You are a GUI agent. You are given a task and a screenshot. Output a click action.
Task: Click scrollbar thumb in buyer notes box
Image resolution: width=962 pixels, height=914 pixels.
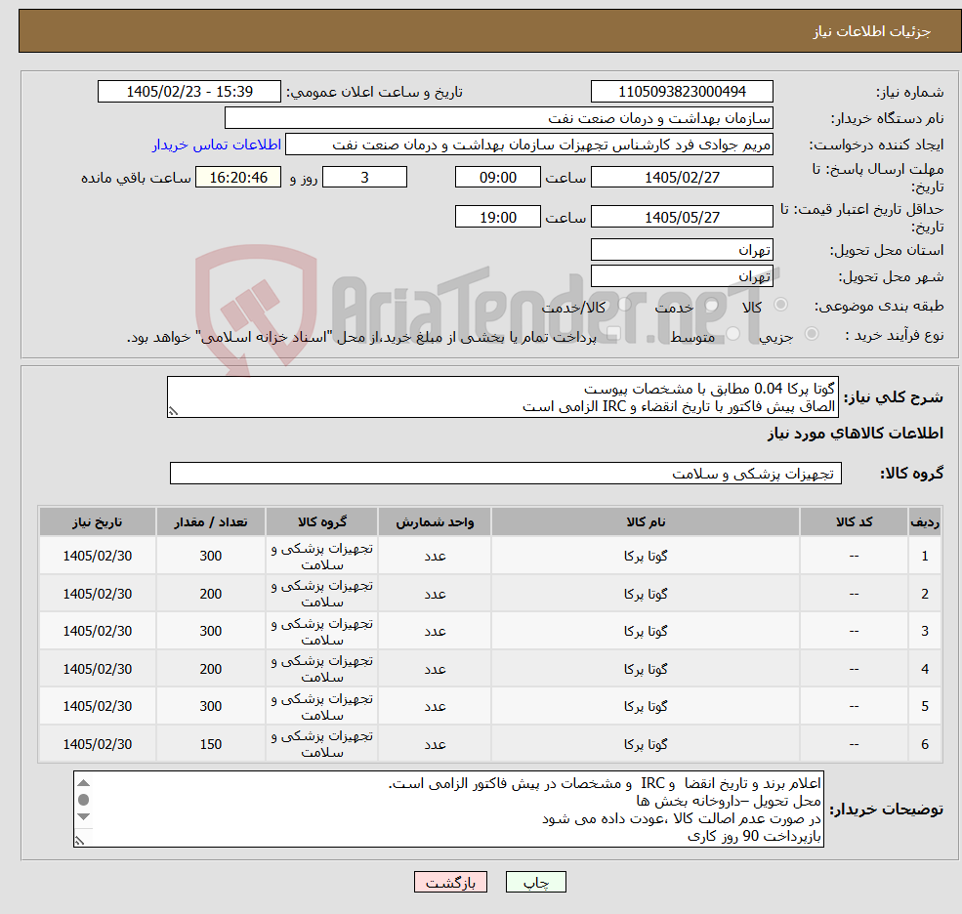[x=84, y=800]
